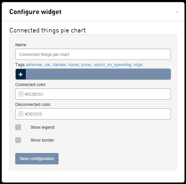This screenshot has width=186, height=184.
Task: Toggle the Show border checkbox
Action: (18, 140)
